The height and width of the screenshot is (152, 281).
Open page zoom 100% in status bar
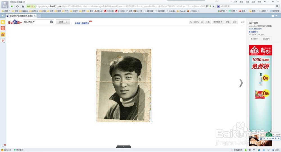pyautogui.click(x=276, y=150)
